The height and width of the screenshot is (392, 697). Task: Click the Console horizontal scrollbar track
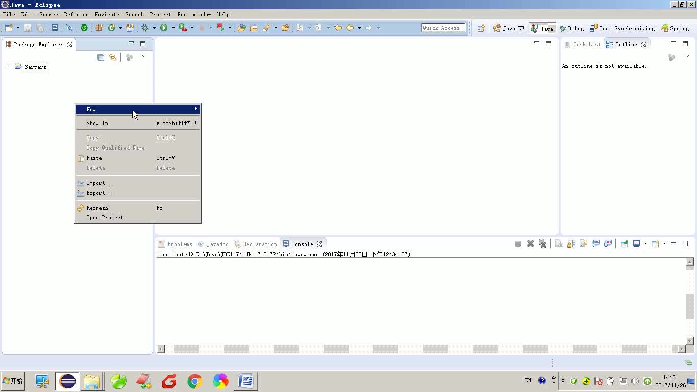pos(421,349)
